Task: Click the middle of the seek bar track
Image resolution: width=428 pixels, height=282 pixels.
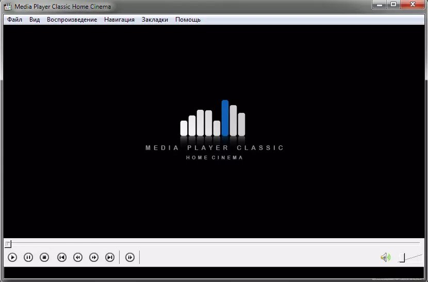Action: 213,242
